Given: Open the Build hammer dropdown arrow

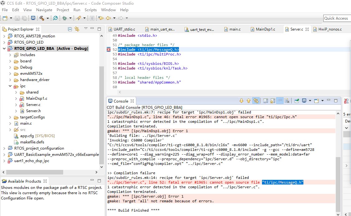Looking at the screenshot, I should 48,18.
